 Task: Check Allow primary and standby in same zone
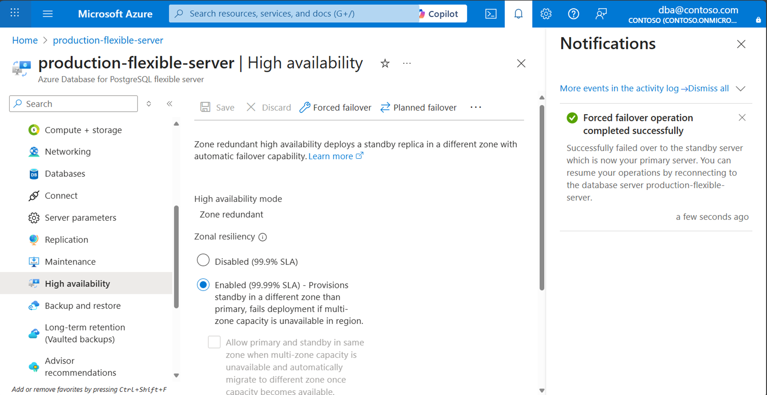point(214,342)
